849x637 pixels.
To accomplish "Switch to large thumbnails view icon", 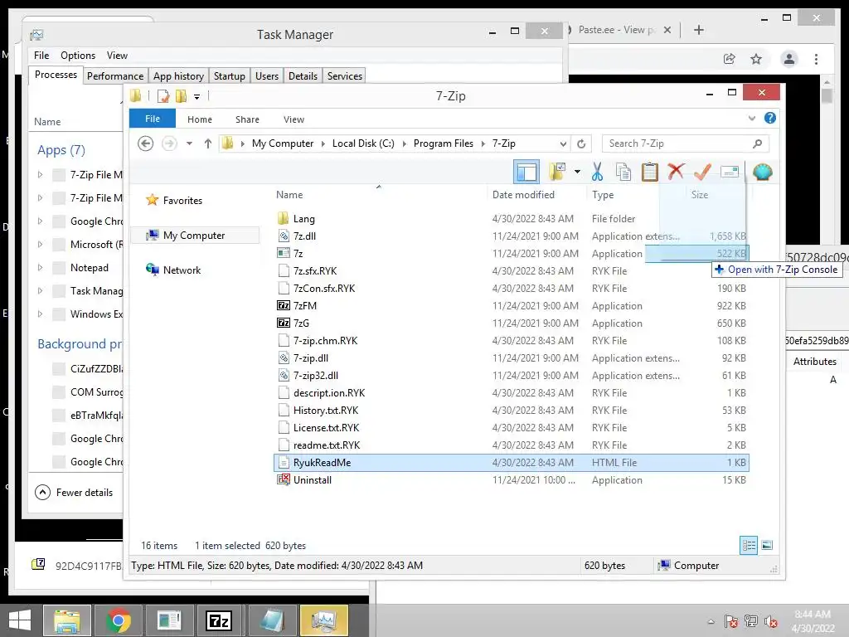I will [x=767, y=546].
